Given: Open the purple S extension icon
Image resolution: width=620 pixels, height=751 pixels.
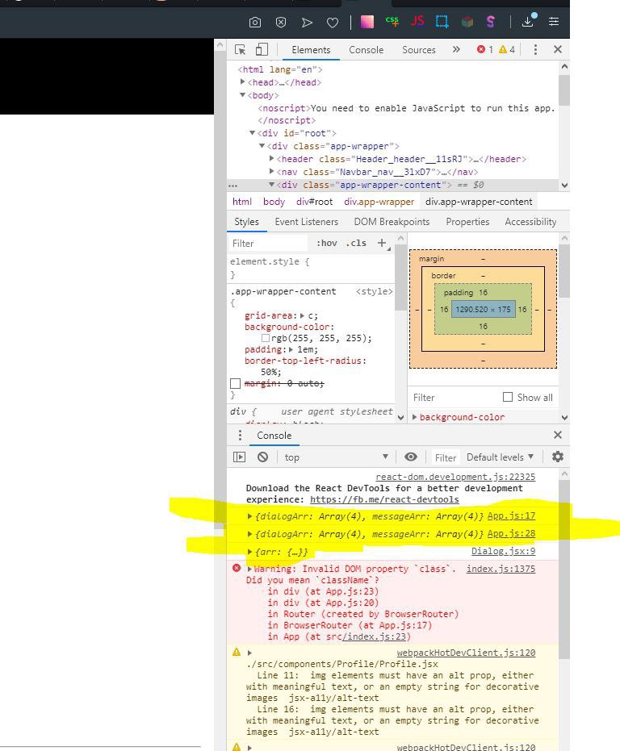Looking at the screenshot, I should (490, 22).
